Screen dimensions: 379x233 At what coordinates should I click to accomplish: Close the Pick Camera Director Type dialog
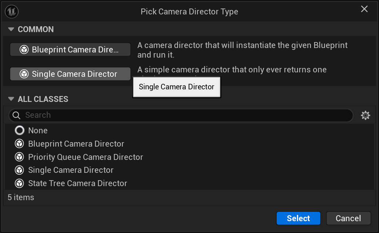(365, 9)
